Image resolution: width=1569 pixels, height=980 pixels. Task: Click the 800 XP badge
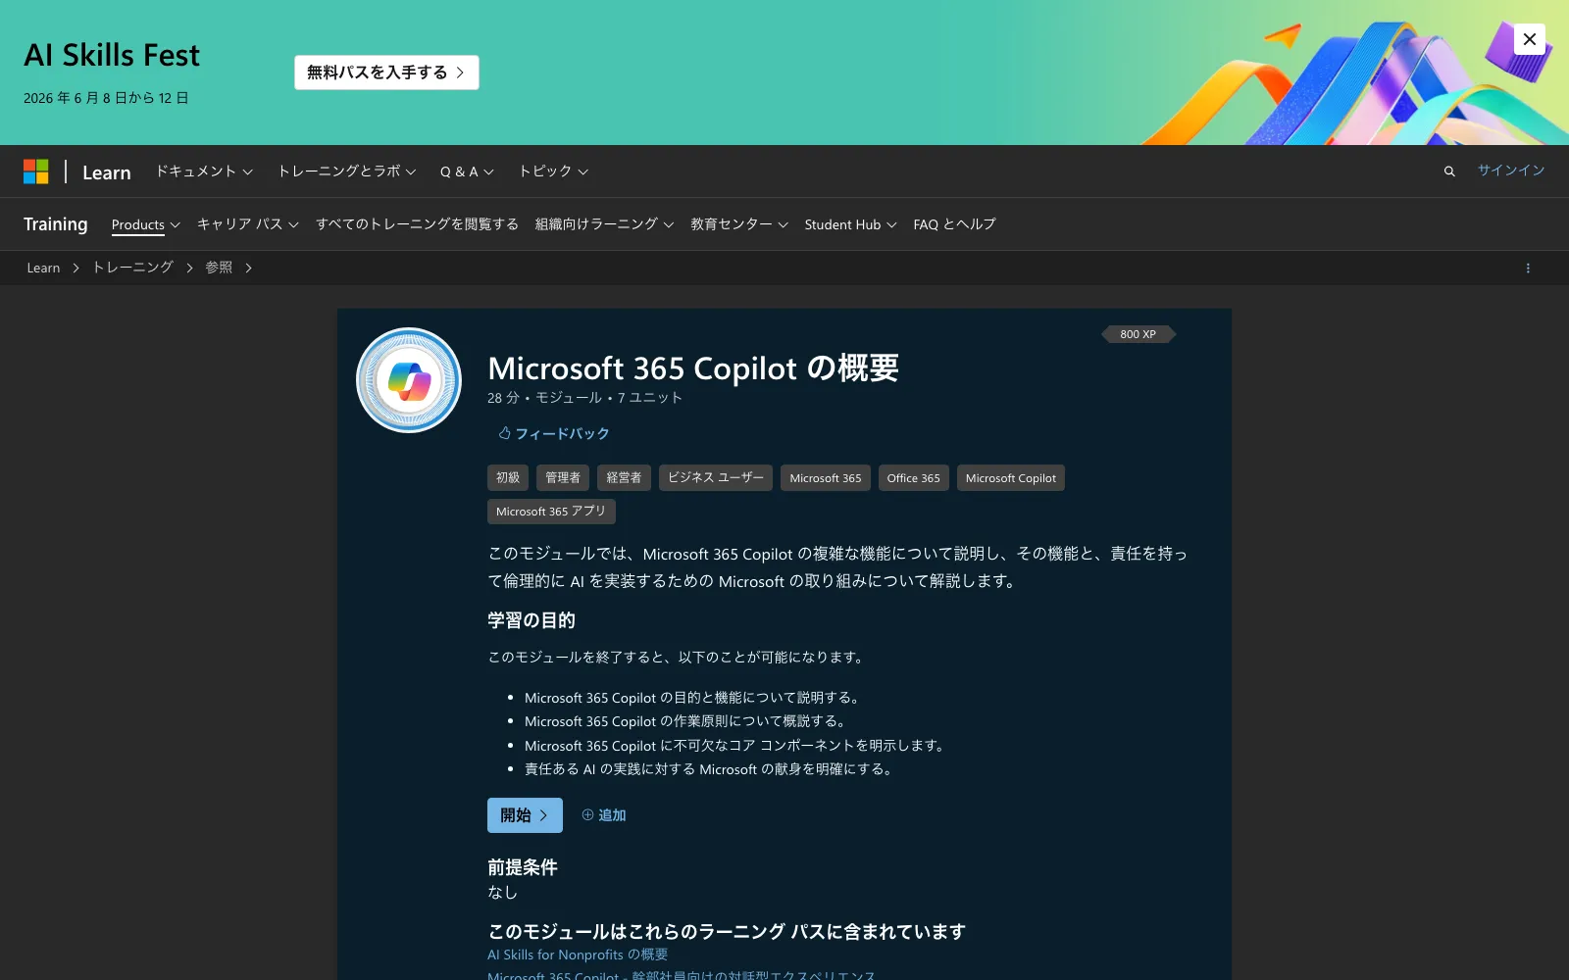[x=1138, y=334]
